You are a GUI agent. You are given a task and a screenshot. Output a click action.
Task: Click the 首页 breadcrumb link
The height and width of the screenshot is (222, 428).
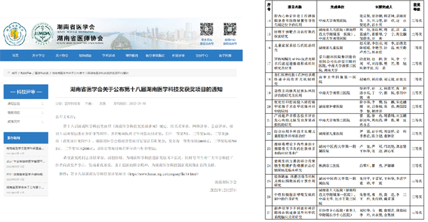14,73
